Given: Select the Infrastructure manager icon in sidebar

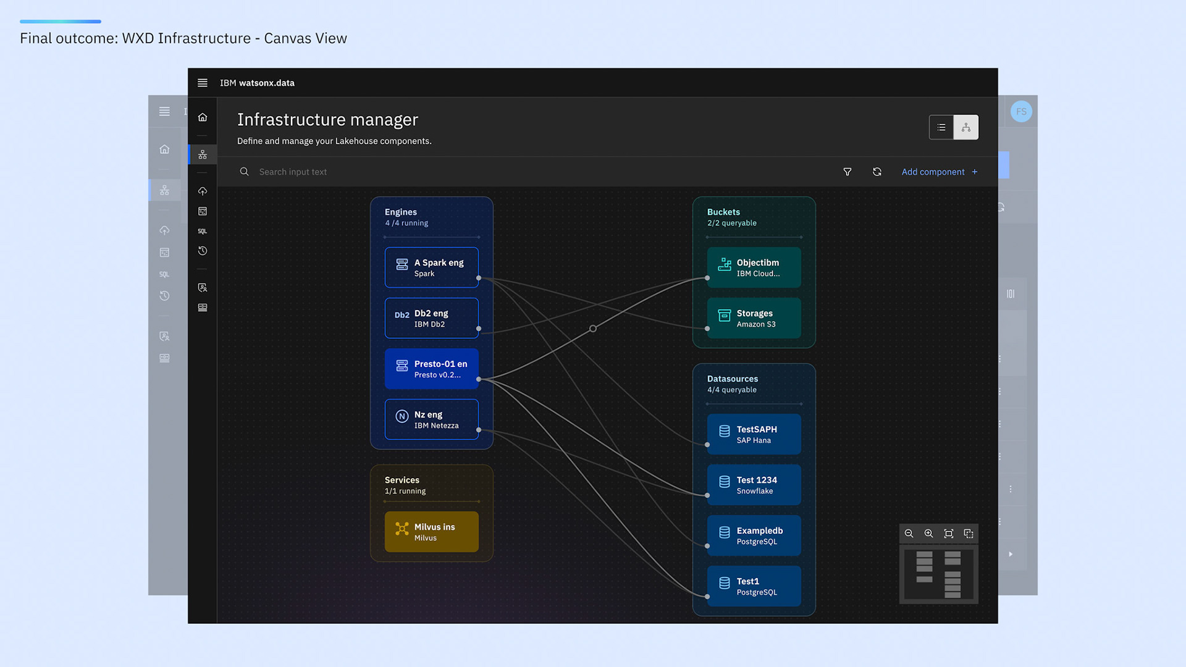Looking at the screenshot, I should tap(202, 154).
